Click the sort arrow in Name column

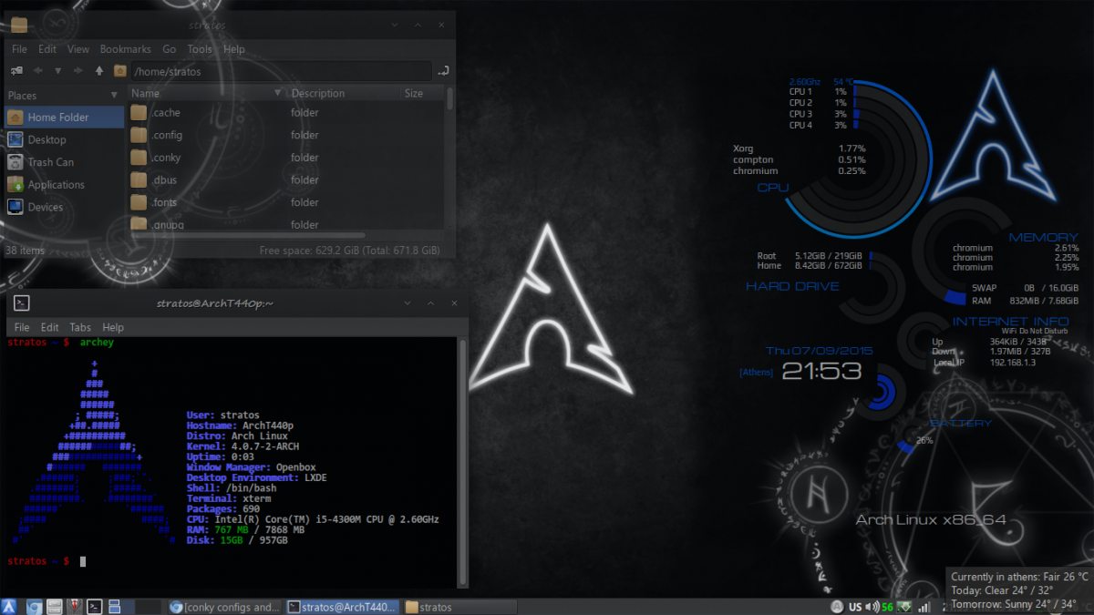tap(277, 93)
